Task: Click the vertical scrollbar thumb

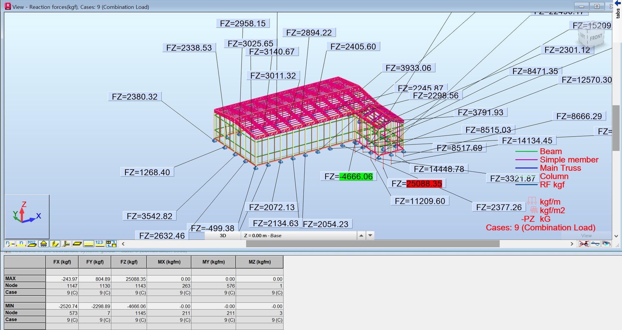Action: [x=616, y=128]
